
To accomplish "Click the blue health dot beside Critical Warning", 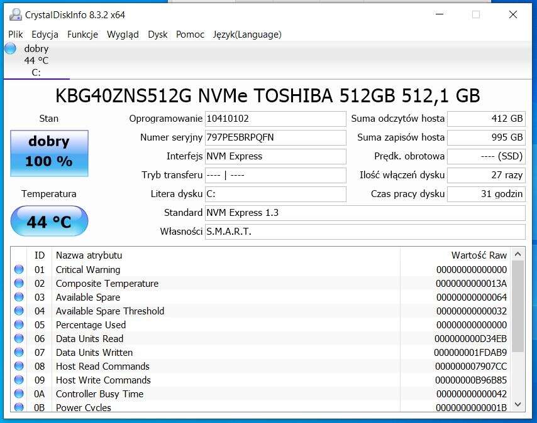I will (19, 269).
